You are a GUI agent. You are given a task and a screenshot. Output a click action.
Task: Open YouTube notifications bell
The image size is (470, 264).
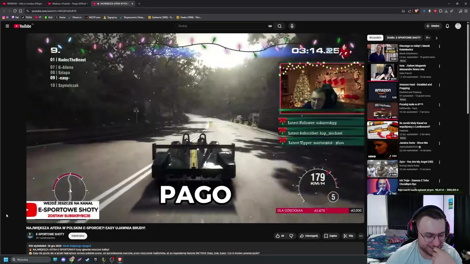pos(447,26)
